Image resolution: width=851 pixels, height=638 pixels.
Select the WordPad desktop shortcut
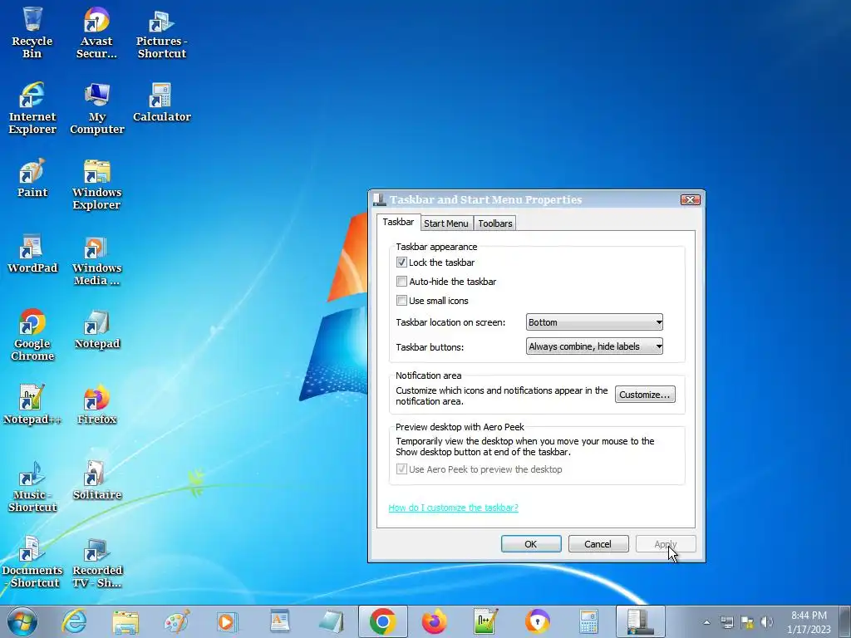[32, 253]
